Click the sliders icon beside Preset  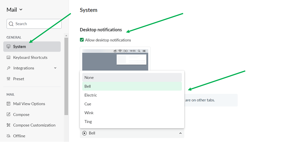[8, 79]
